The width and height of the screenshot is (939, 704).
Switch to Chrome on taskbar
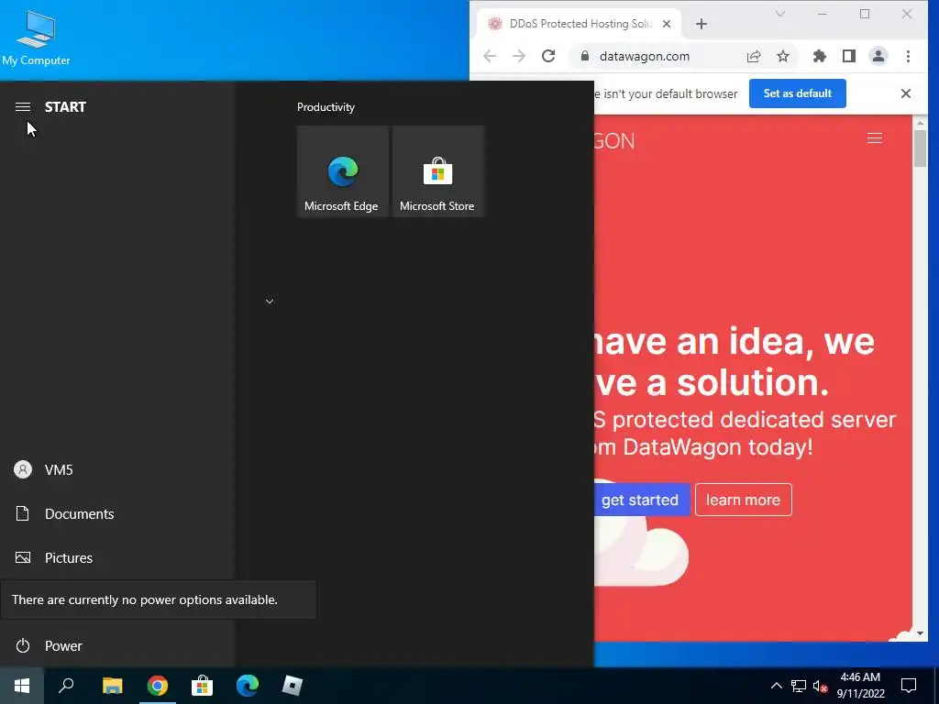pos(157,686)
